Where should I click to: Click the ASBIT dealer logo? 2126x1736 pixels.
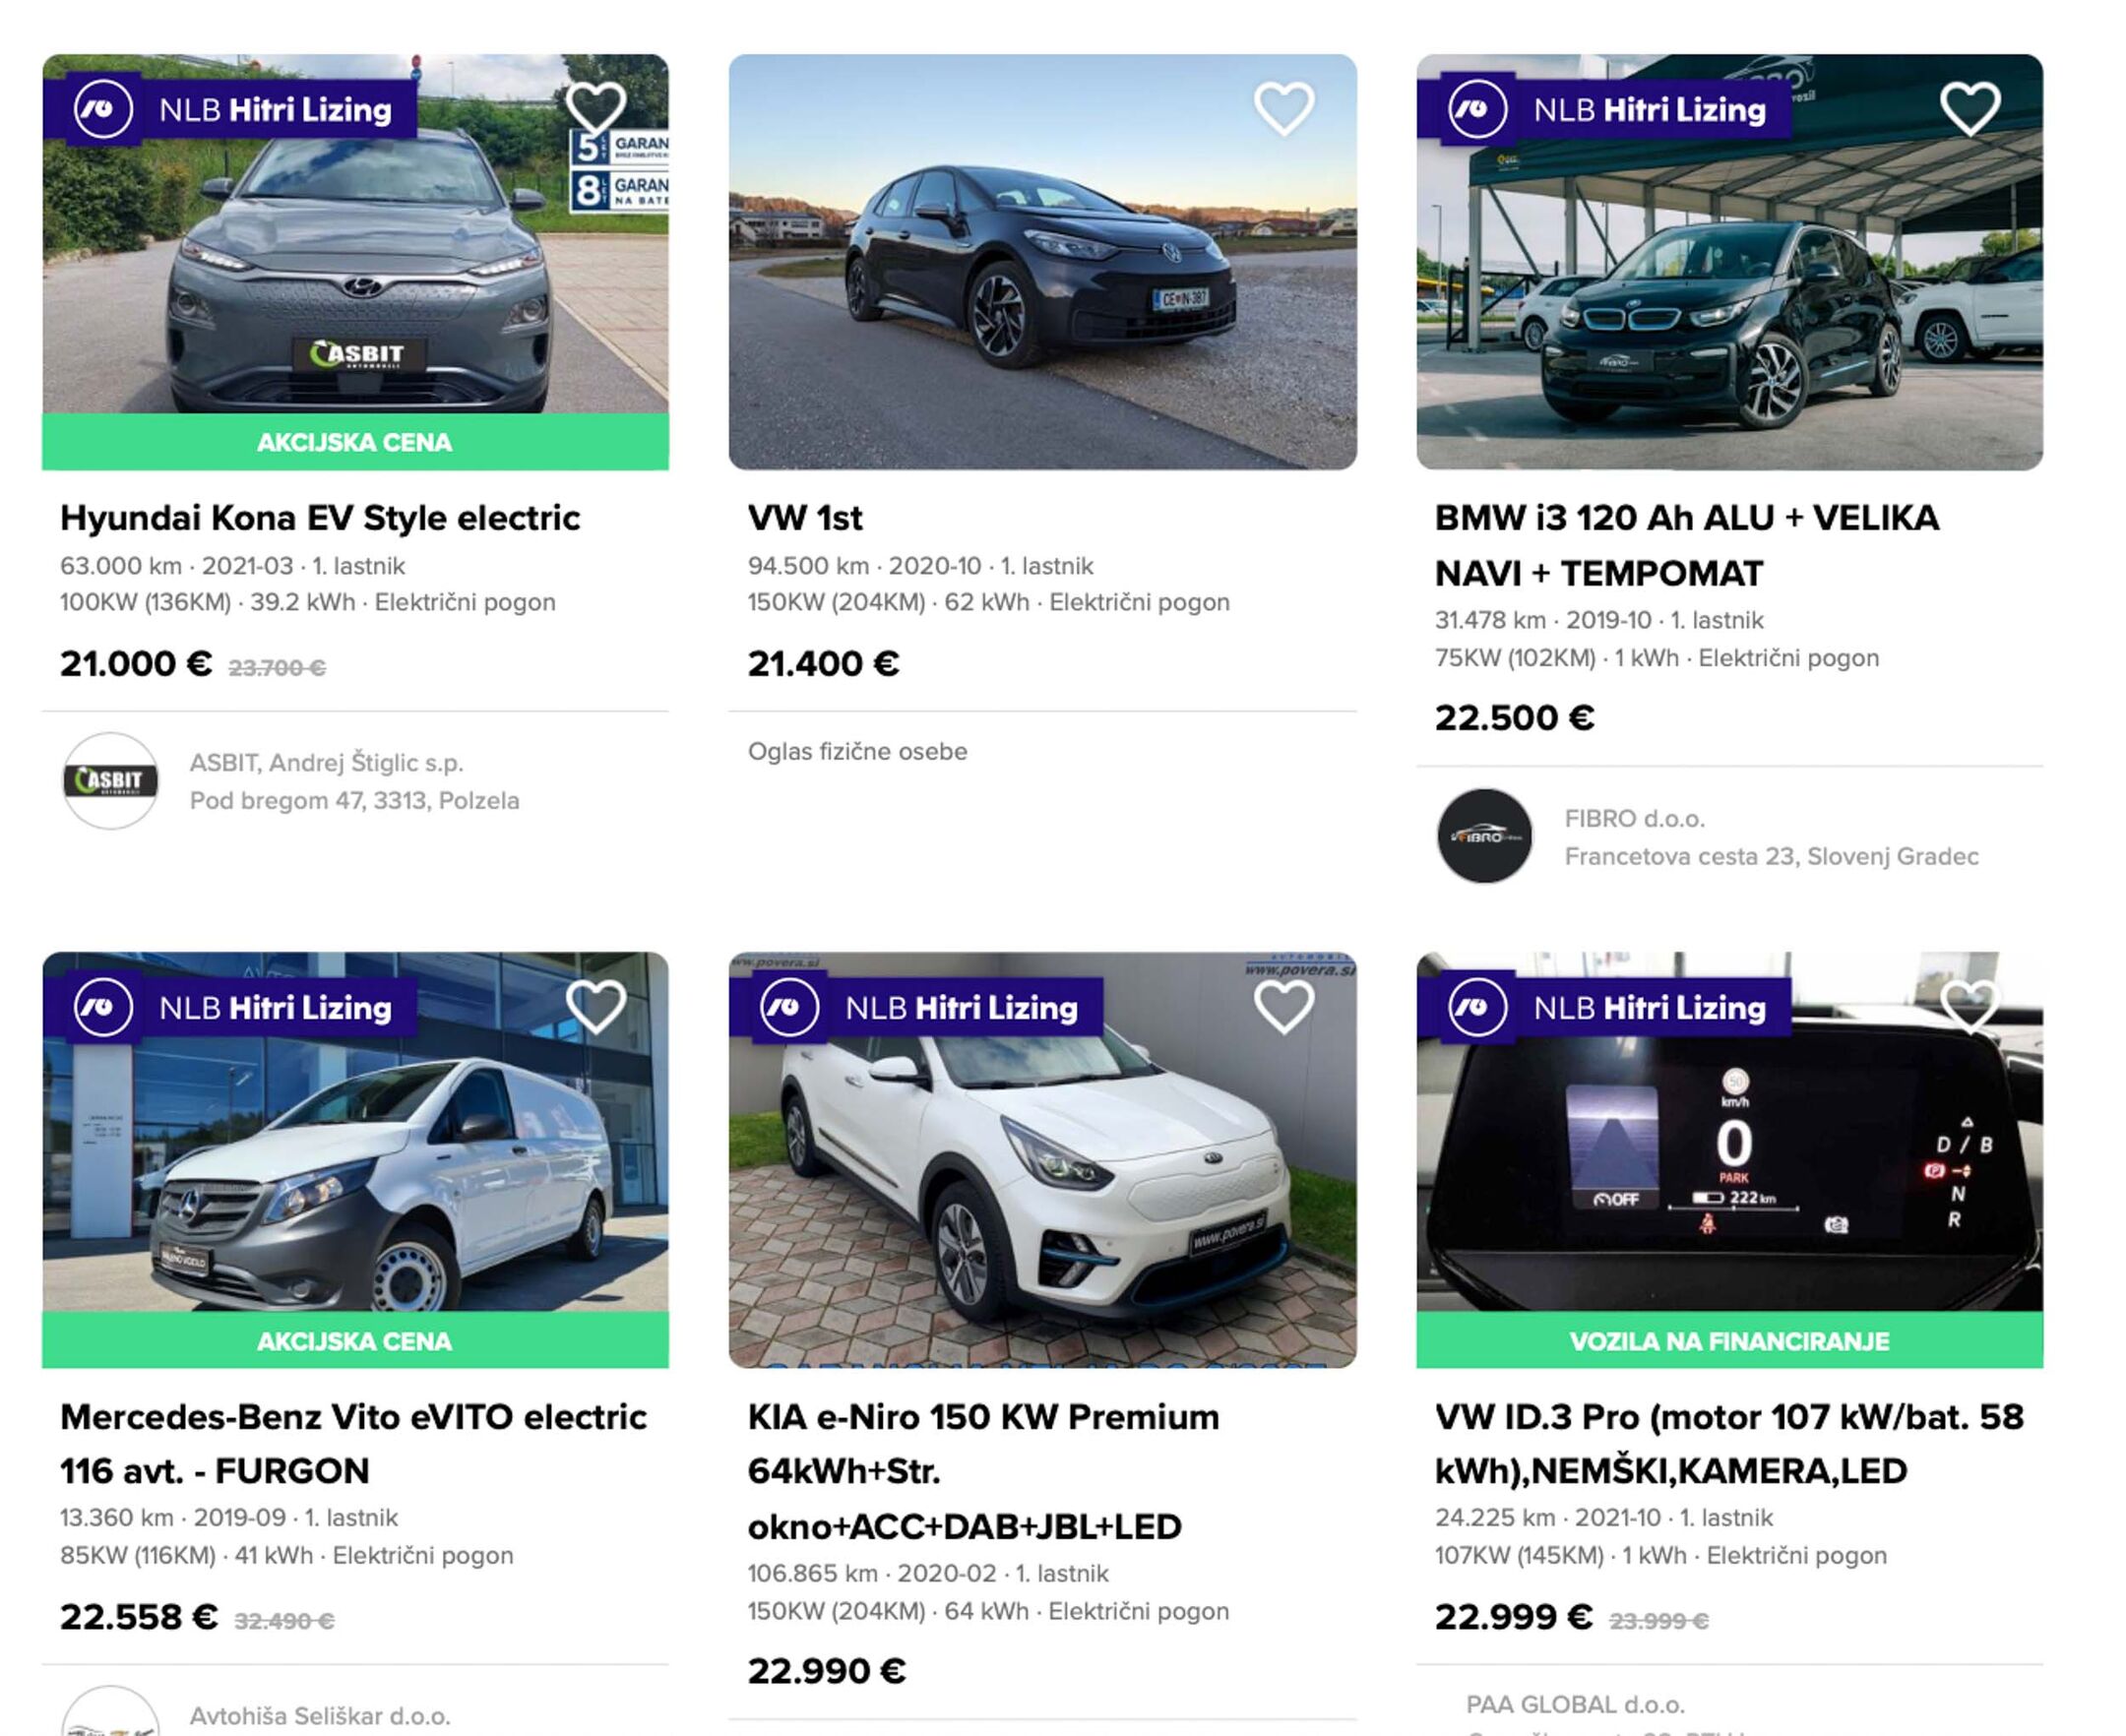pos(110,781)
